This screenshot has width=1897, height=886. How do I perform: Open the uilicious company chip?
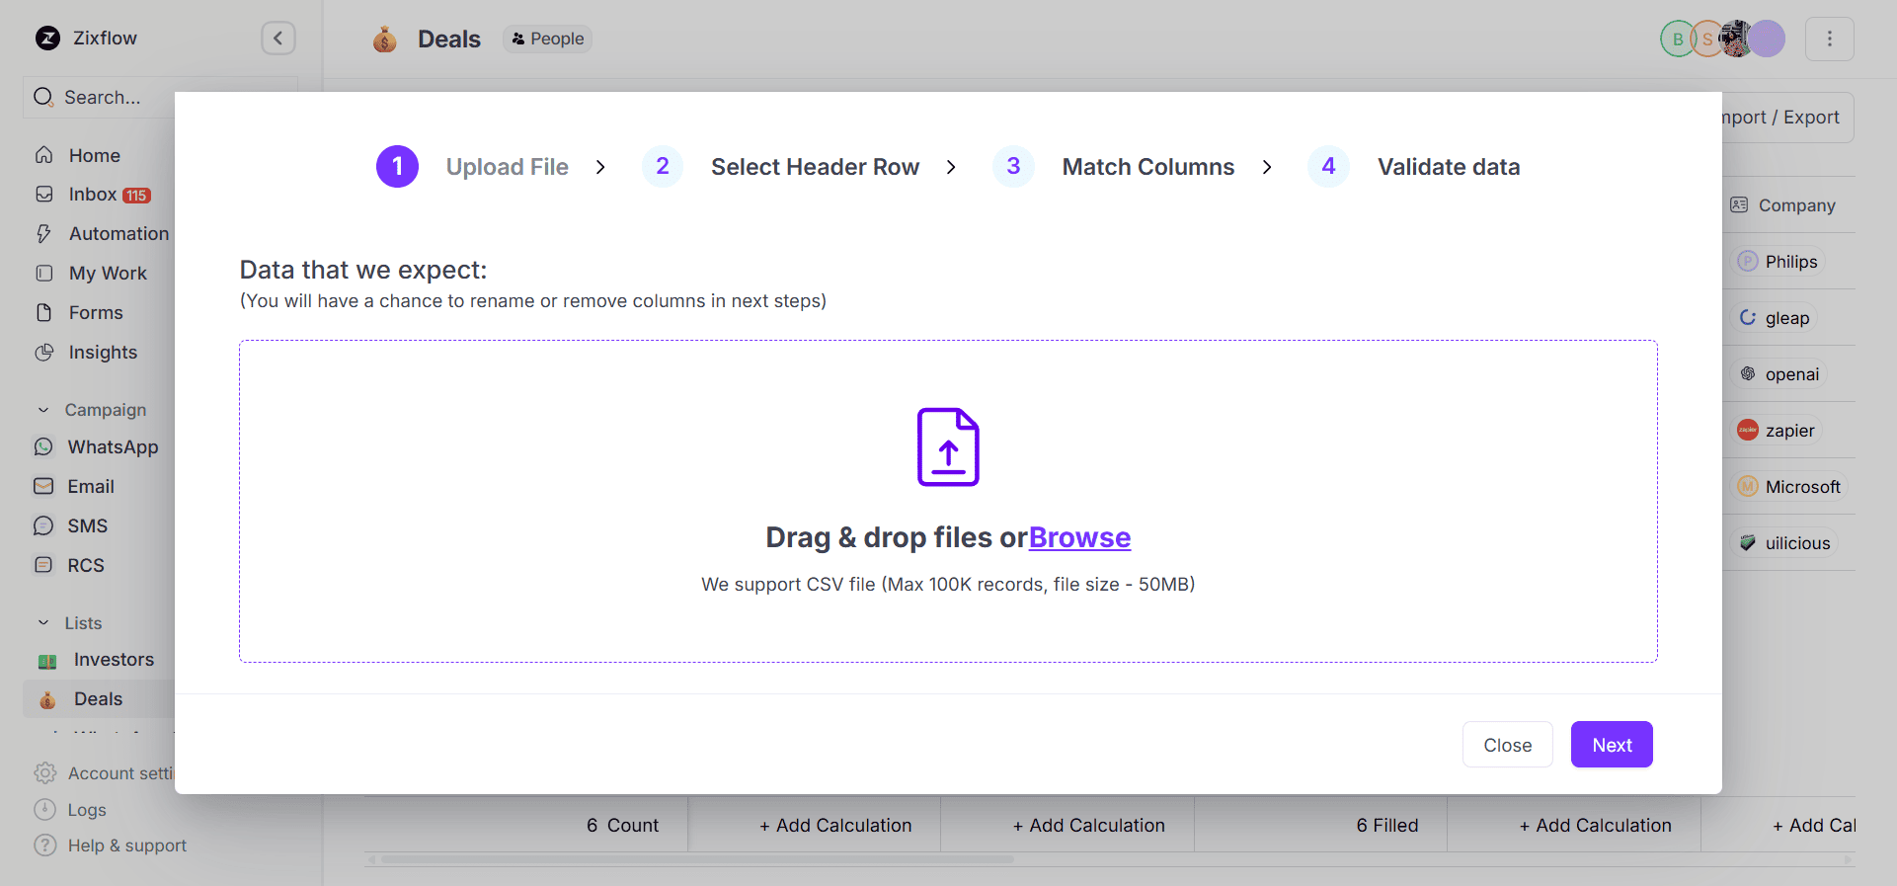click(x=1786, y=543)
